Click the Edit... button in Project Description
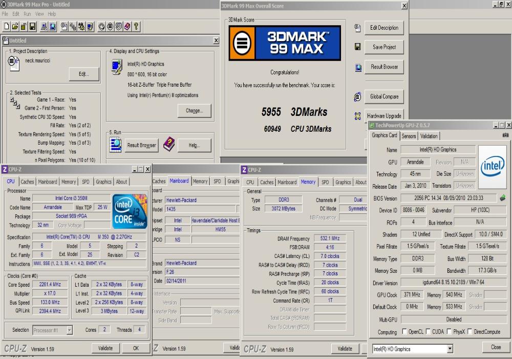 [x=83, y=74]
